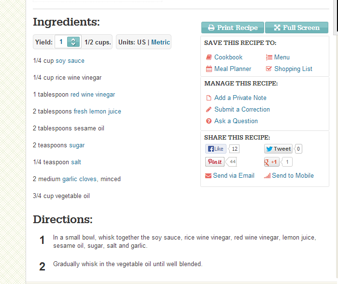
Task: Pin the recipe with Pinterest button
Action: (215, 162)
